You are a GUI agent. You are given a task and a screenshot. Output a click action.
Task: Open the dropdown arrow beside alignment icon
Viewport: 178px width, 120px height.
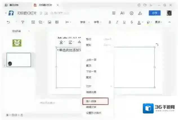click(x=70, y=22)
